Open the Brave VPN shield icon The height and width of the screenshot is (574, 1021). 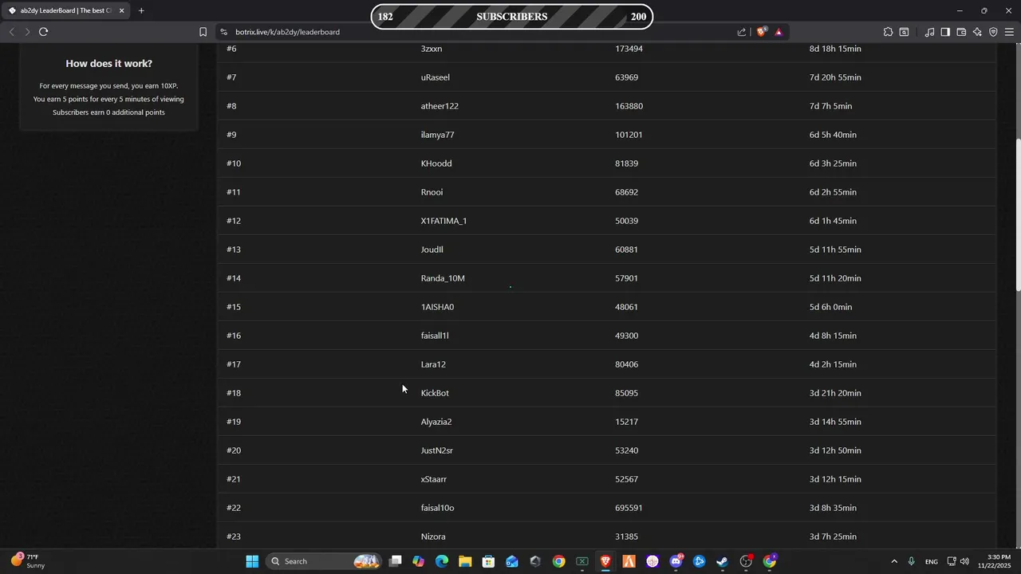tap(993, 32)
